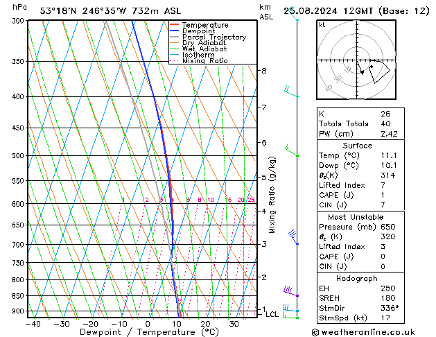Viewport: 436px width, 337px height.
Task: Click the 550 hPa pressure label
Action: pos(19,181)
